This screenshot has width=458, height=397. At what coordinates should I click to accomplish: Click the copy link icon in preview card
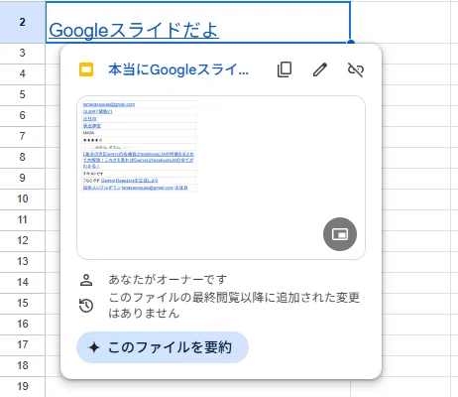[x=285, y=69]
